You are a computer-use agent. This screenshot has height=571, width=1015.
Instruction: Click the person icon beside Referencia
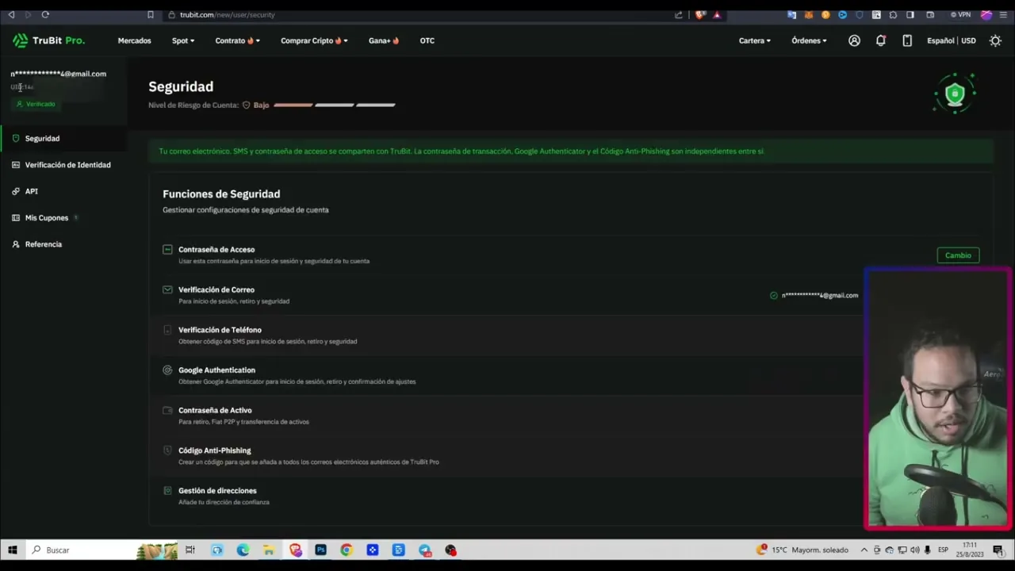(x=16, y=244)
